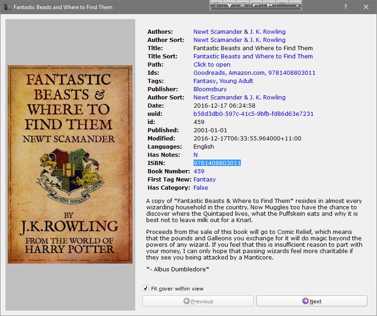Click the Fantastic Beasts book cover image
The height and width of the screenshot is (316, 377).
point(70,164)
